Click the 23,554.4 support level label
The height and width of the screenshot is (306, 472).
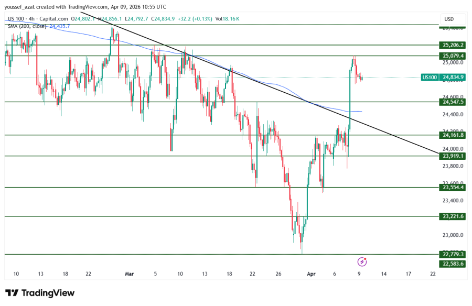tap(454, 188)
